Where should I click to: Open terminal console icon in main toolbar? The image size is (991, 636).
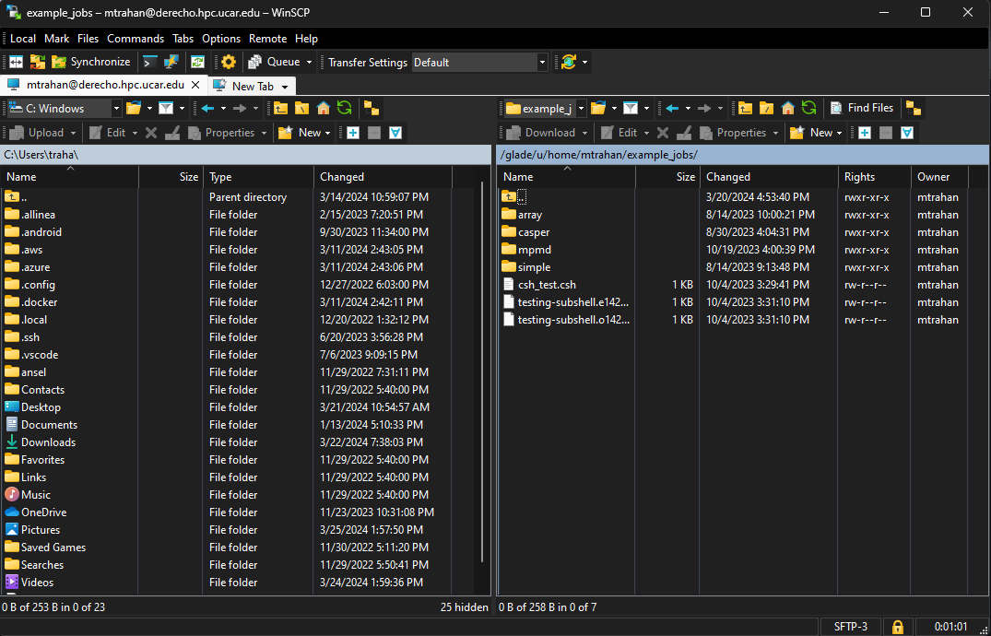pyautogui.click(x=150, y=62)
